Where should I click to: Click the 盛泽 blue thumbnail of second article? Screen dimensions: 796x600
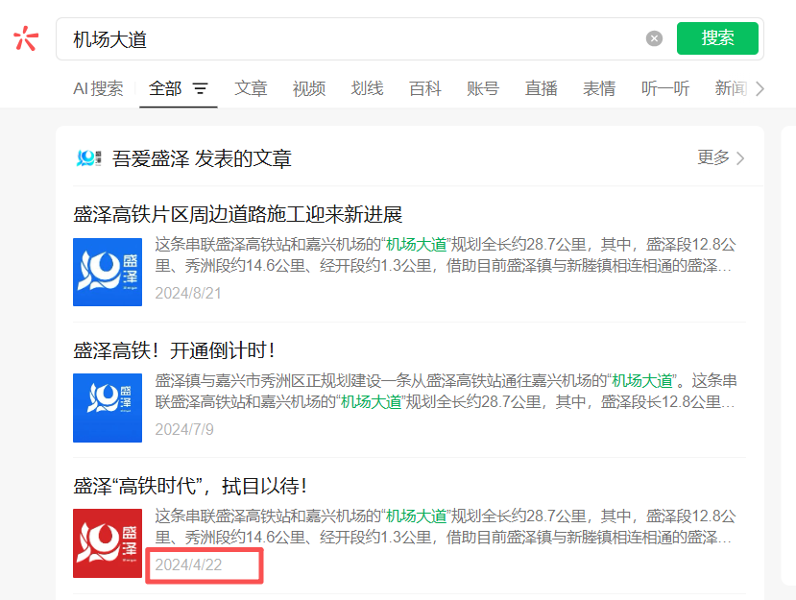point(107,407)
